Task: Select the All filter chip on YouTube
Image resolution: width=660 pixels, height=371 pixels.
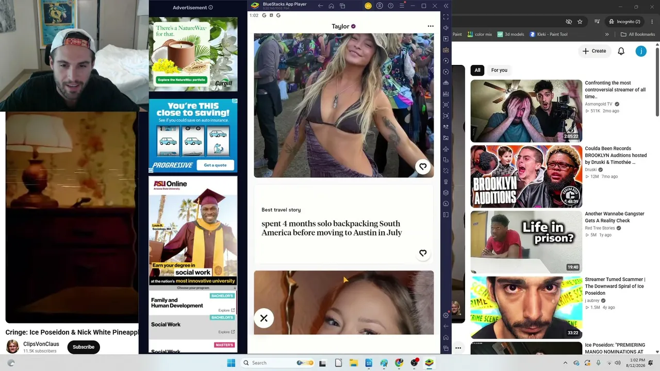Action: tap(477, 70)
